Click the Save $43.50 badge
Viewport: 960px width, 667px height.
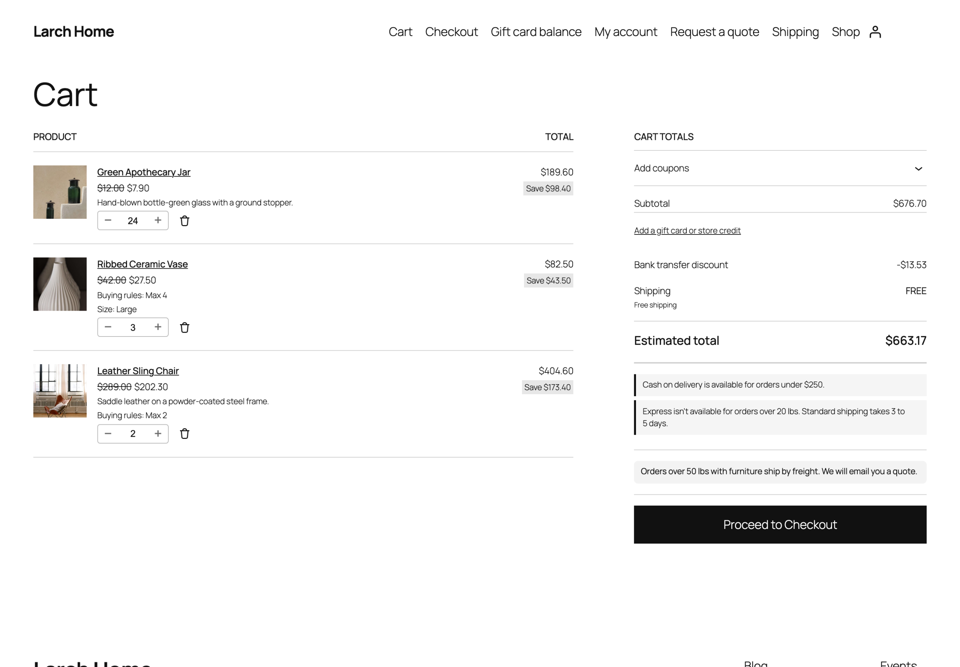click(548, 281)
